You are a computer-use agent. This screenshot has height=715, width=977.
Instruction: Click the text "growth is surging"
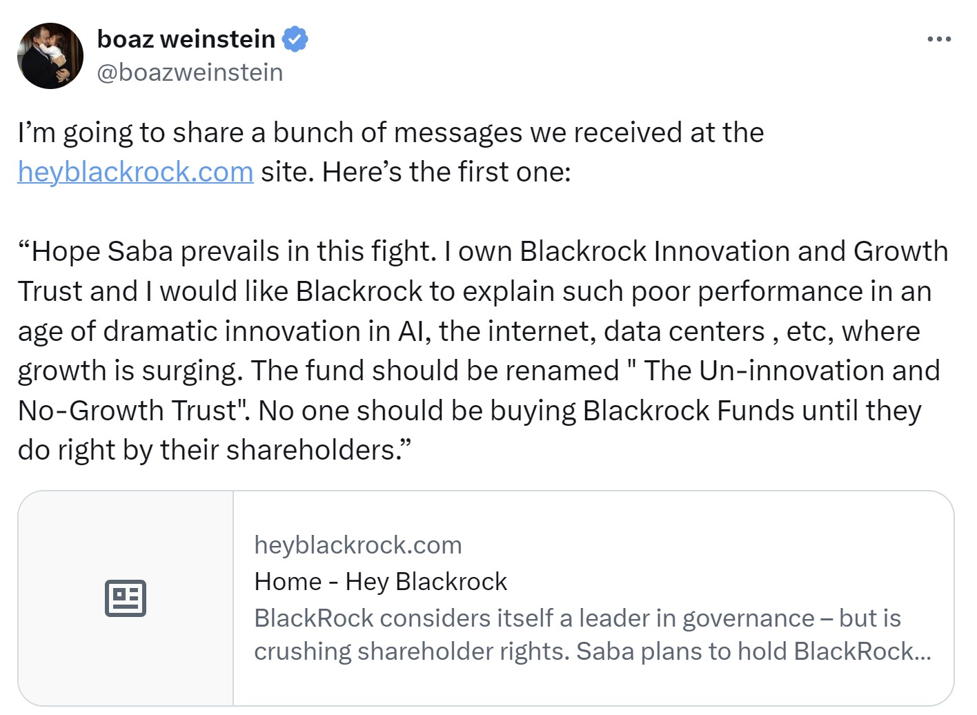pyautogui.click(x=130, y=371)
